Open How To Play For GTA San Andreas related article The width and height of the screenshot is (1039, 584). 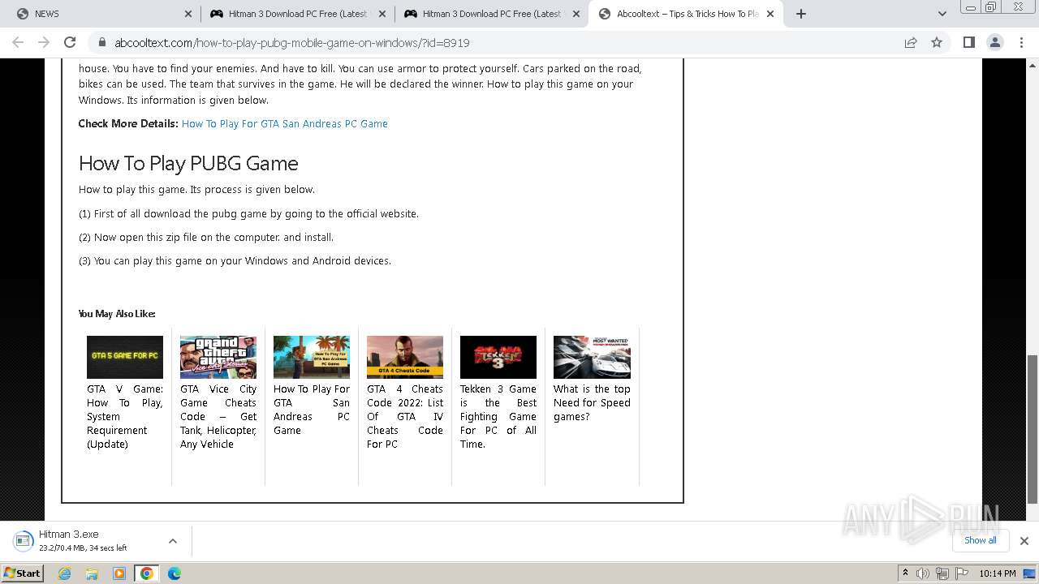[312, 410]
